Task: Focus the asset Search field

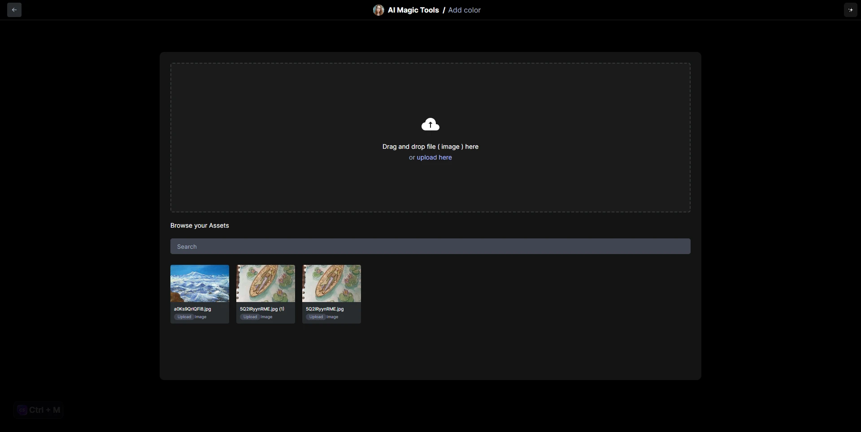Action: pyautogui.click(x=430, y=246)
